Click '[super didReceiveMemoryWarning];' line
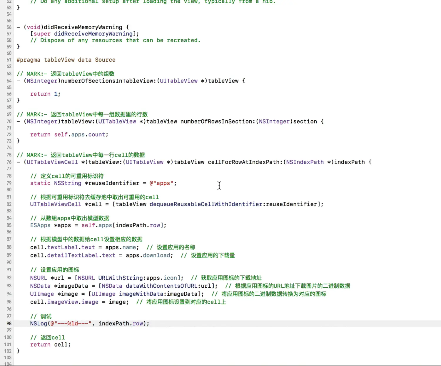This screenshot has width=441, height=366. pyautogui.click(x=84, y=34)
